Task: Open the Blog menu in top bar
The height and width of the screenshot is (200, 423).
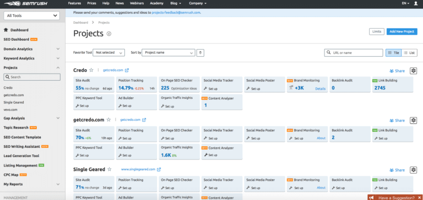Action: 176,3
